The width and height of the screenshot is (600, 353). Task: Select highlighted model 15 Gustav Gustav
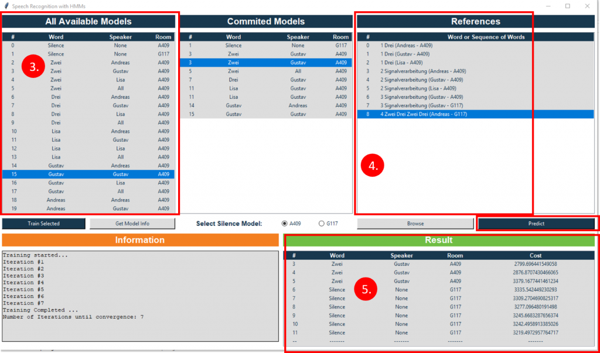(88, 174)
